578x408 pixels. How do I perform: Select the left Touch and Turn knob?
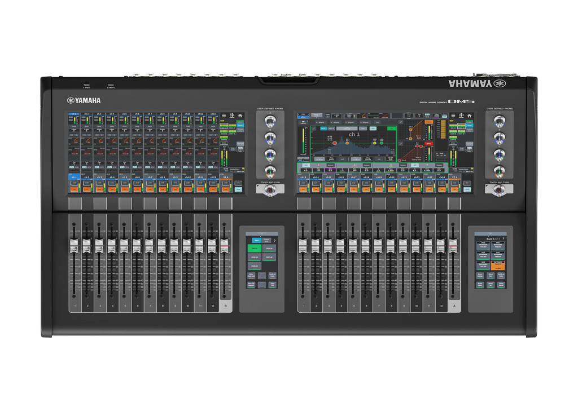tap(270, 190)
